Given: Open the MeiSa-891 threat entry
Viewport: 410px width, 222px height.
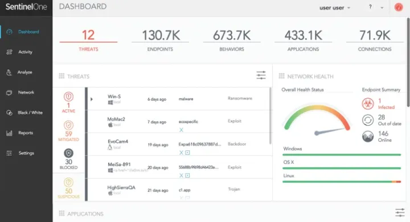Looking at the screenshot, I should [179, 167].
